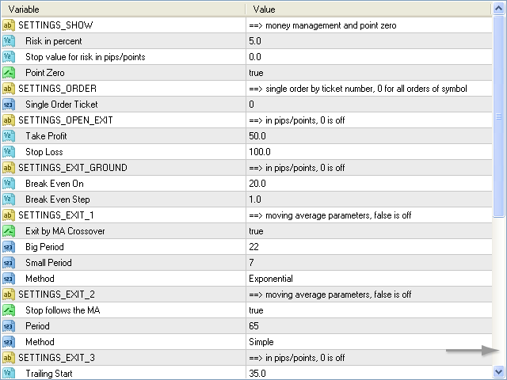The image size is (507, 380).
Task: Click the double icon beside Risk in percent
Action: [x=8, y=41]
